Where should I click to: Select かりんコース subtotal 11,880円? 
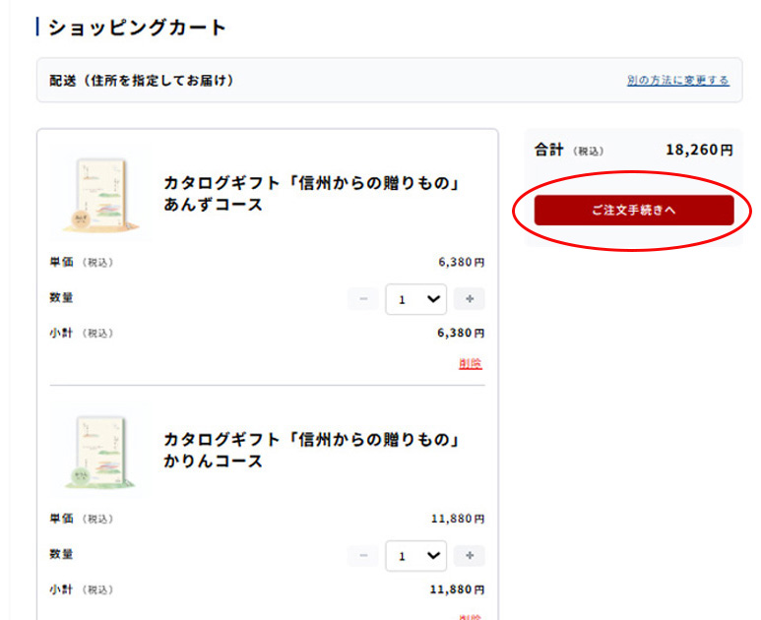pyautogui.click(x=457, y=589)
